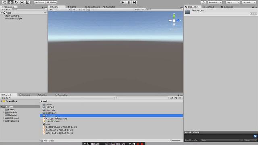Click Search by Type icon in Project
The width and height of the screenshot is (258, 145).
tap(172, 98)
